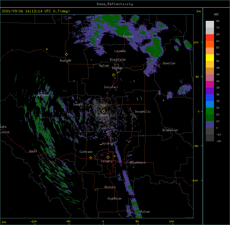This screenshot has height=225, width=230.
Task: Click the Base_Reflectivity title text
Action: 115,4
